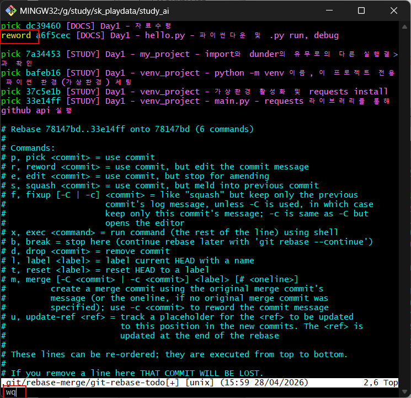This screenshot has width=411, height=398.
Task: Click the 's, squash <commit>' help line
Action: 160,185
